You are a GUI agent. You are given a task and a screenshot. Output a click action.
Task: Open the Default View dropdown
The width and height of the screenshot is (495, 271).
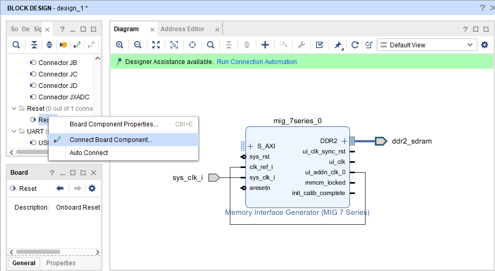coord(427,45)
